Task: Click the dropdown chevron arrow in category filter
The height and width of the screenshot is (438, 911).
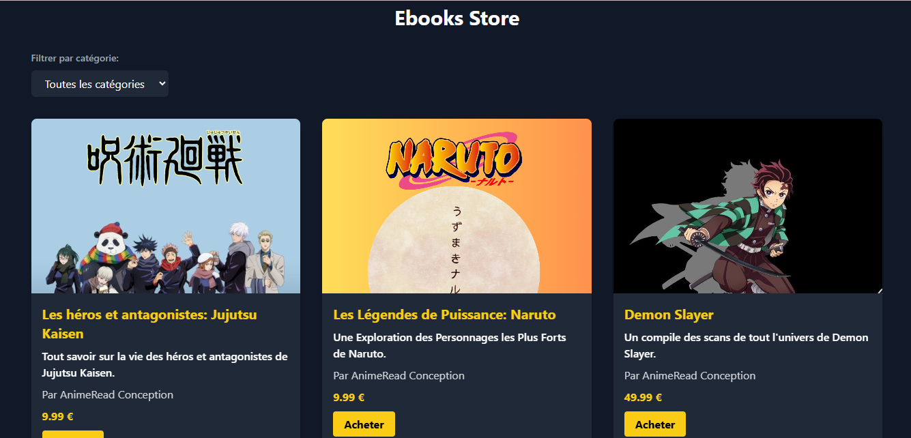Action: [162, 83]
